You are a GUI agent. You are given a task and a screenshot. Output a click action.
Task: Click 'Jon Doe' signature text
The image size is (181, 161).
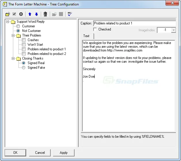pyautogui.click(x=89, y=76)
